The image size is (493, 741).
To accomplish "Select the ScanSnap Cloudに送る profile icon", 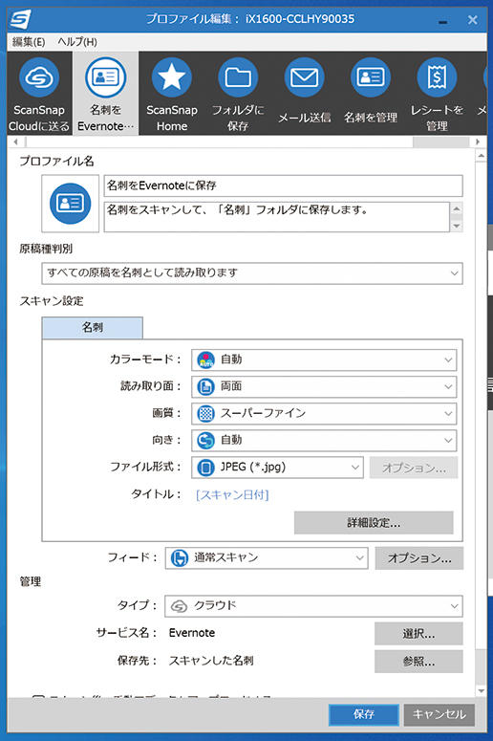I will click(39, 94).
